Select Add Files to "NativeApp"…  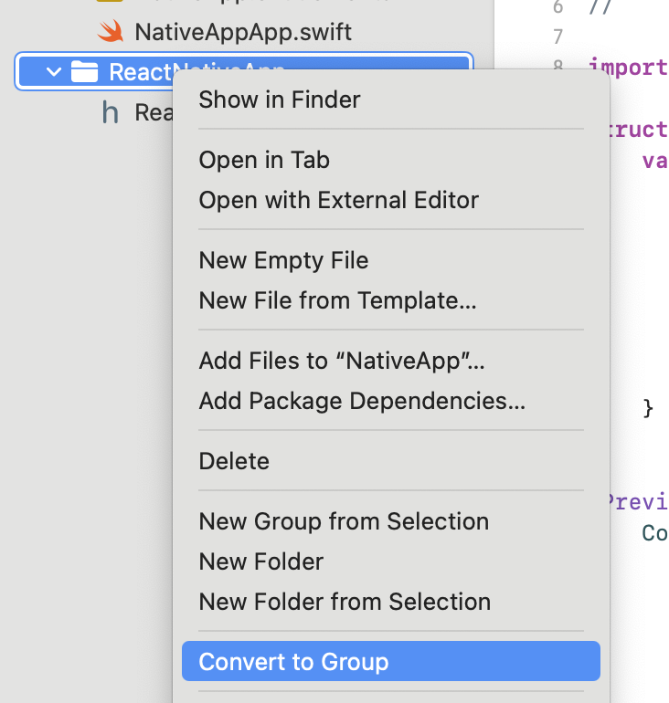[341, 361]
